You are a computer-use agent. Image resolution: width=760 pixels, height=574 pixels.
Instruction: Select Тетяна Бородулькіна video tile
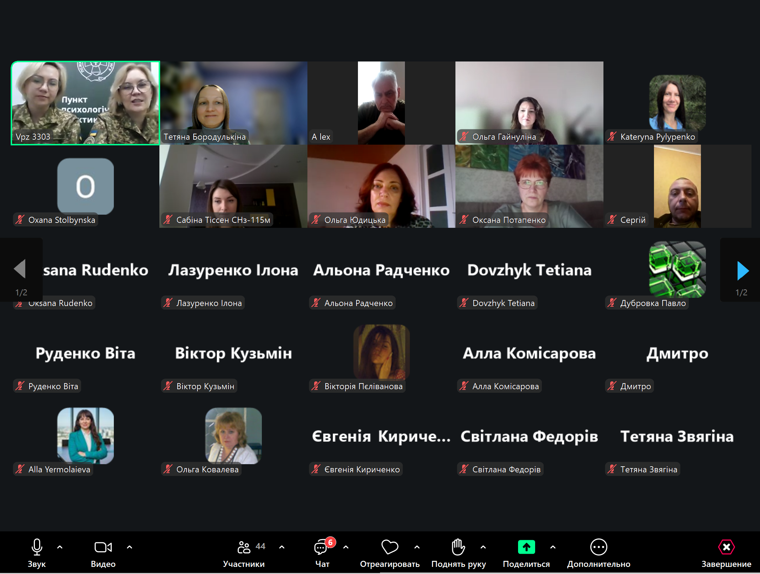233,103
